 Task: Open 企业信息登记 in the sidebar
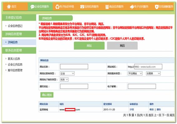(15, 26)
